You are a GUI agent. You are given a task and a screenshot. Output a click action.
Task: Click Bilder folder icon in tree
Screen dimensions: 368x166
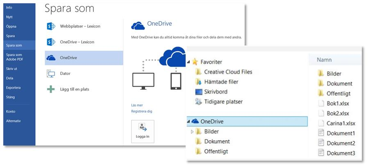coord(199,132)
